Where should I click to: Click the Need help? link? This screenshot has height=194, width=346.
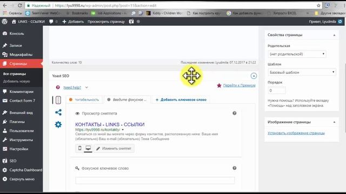coord(72,87)
